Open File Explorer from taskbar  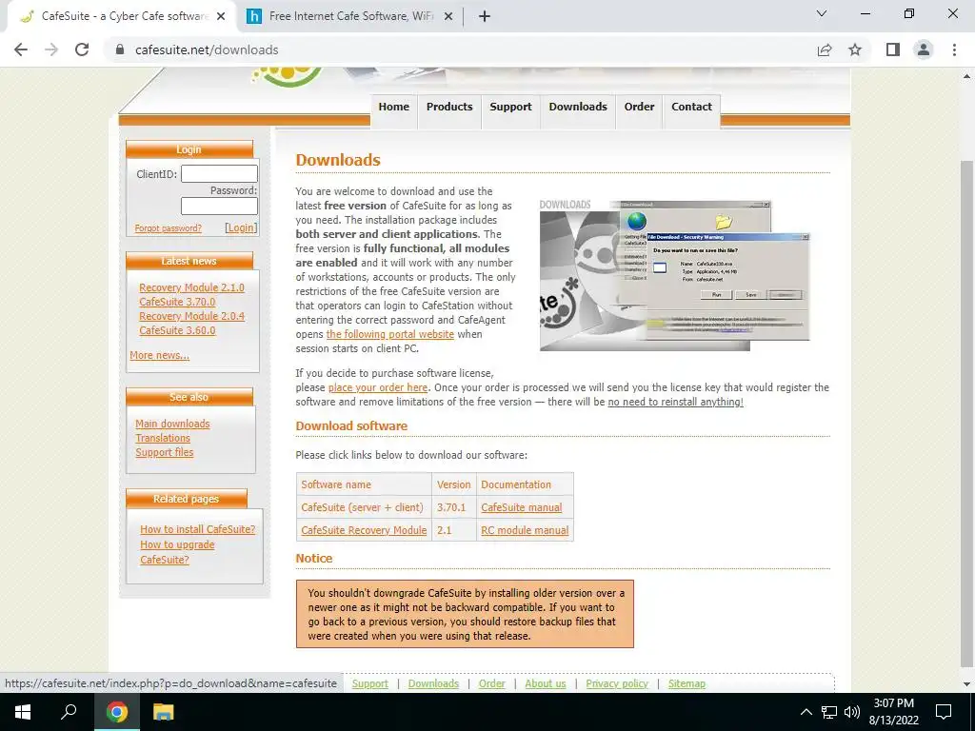(x=164, y=712)
